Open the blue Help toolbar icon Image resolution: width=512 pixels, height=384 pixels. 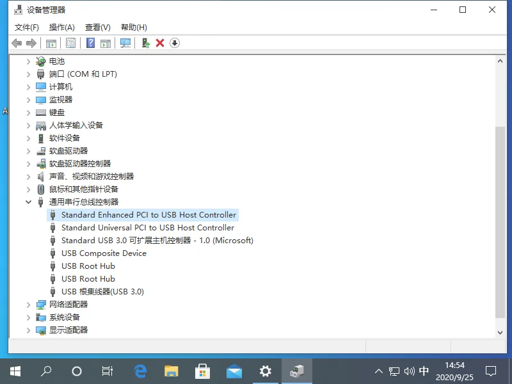[90, 43]
